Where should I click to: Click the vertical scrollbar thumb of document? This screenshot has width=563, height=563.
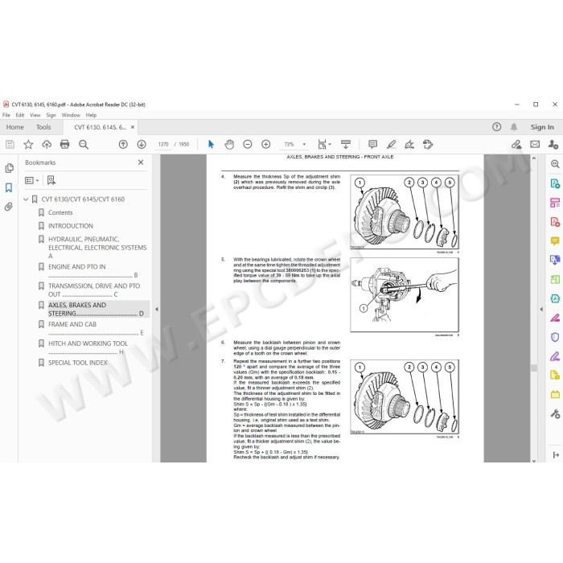[533, 368]
